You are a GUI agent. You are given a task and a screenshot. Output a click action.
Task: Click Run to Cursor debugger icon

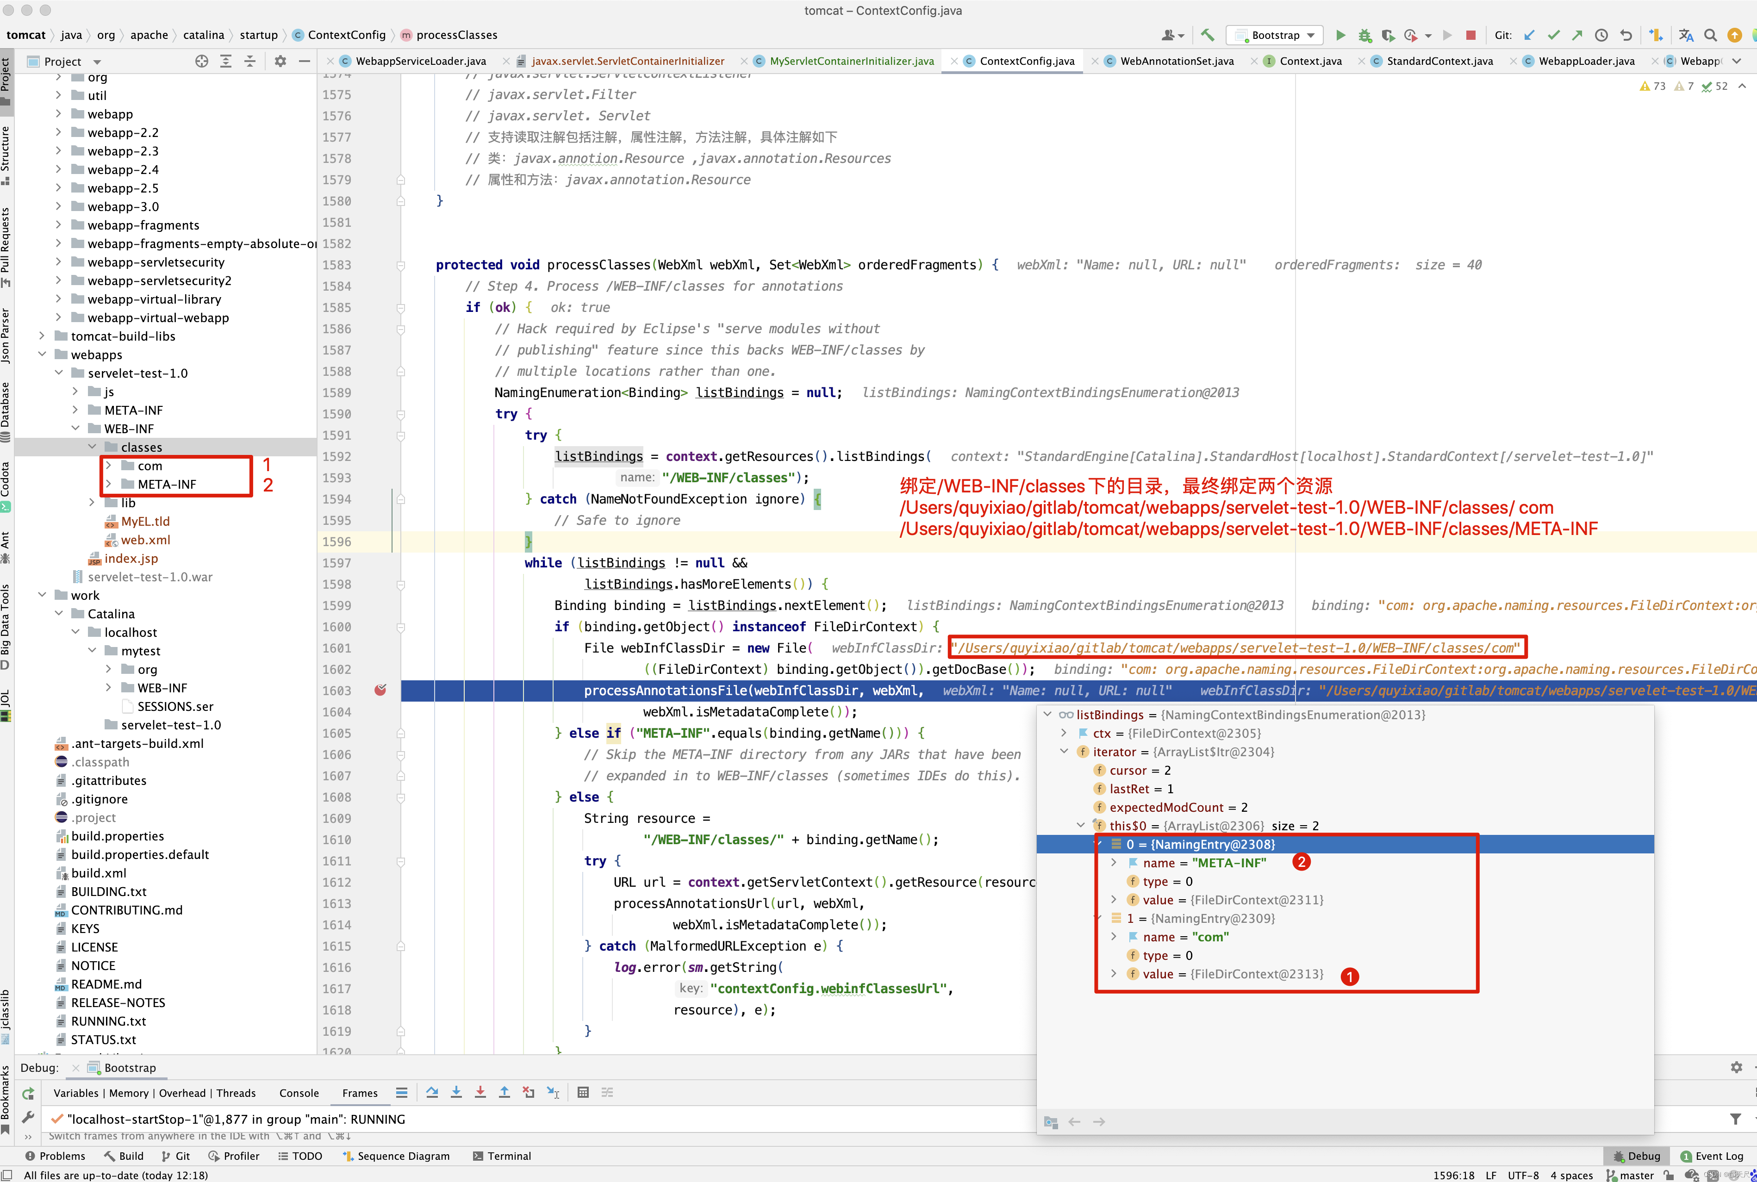pyautogui.click(x=553, y=1092)
